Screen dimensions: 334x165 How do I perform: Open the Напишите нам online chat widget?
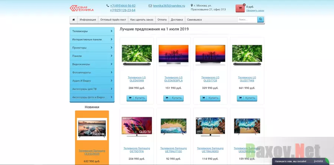pos(301,161)
